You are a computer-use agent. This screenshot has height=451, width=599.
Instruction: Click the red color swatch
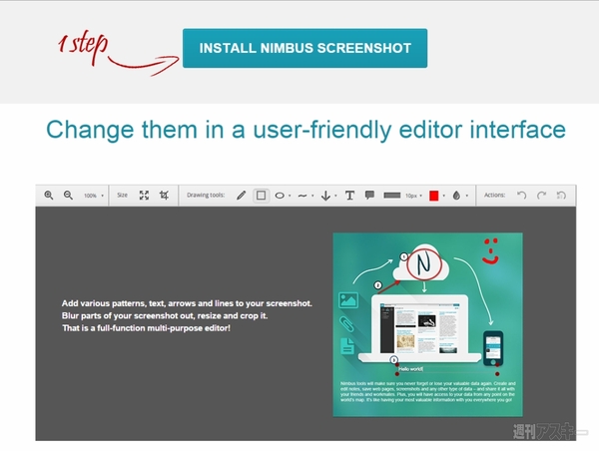point(433,196)
